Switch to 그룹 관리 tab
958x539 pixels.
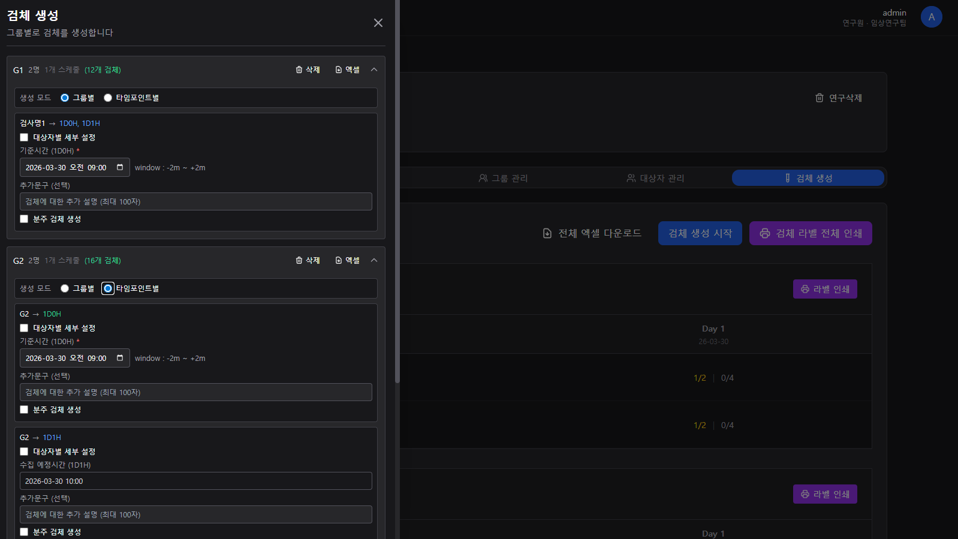tap(503, 178)
